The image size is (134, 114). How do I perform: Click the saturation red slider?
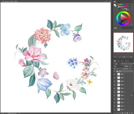click(x=123, y=7)
